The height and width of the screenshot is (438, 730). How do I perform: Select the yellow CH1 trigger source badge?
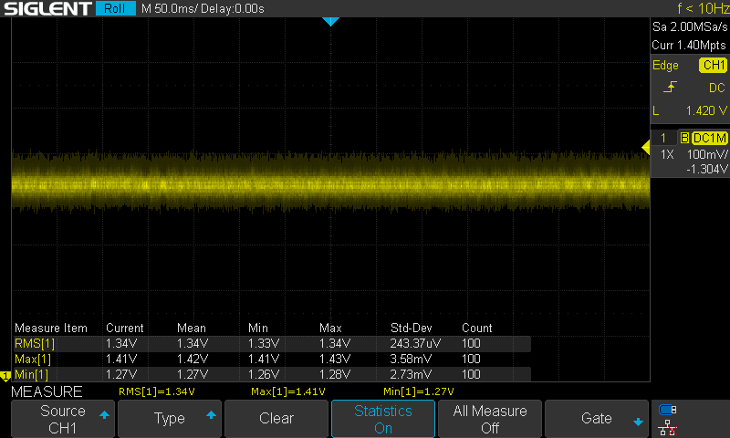pos(713,66)
